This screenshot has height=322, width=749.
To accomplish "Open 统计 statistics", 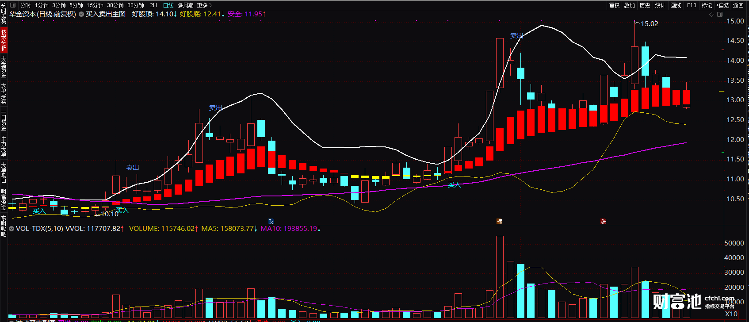I will click(660, 5).
